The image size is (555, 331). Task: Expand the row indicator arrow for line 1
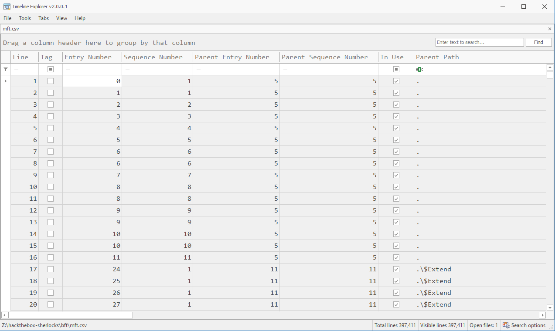(6, 81)
